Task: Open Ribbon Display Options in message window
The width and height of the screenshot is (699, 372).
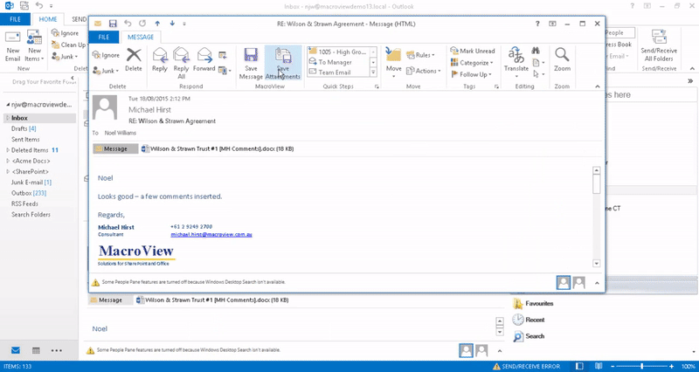Action: pos(552,24)
